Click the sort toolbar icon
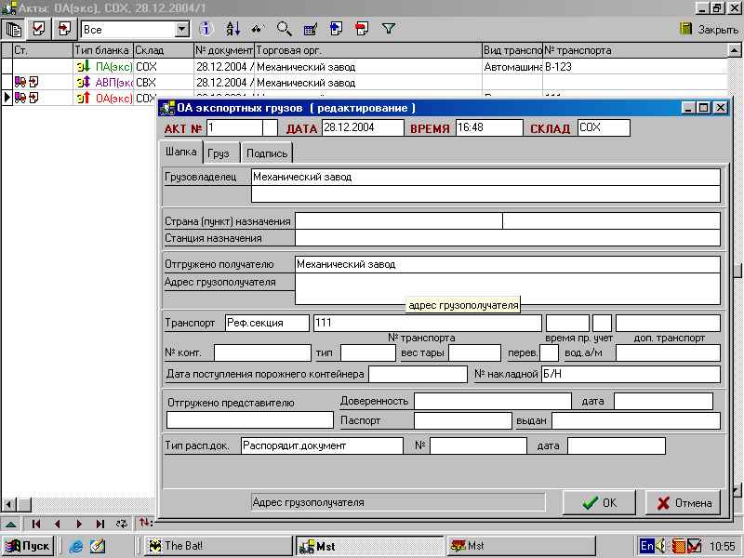Screen dimensions: 744x558 coord(233,30)
